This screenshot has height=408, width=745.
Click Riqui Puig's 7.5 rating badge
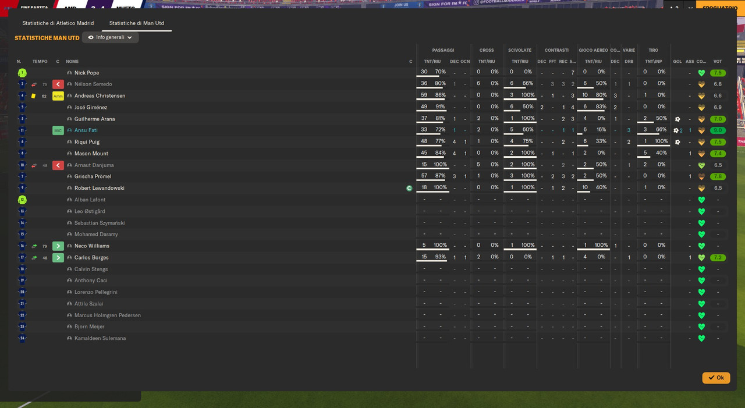[x=718, y=142]
